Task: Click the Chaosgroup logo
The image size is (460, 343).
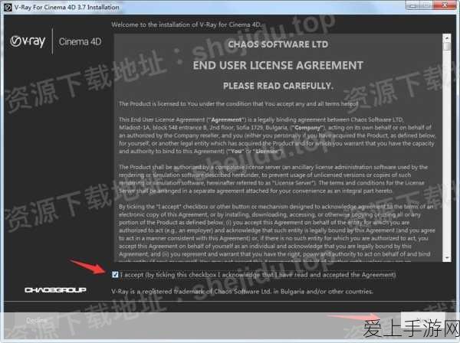Action: pyautogui.click(x=55, y=289)
